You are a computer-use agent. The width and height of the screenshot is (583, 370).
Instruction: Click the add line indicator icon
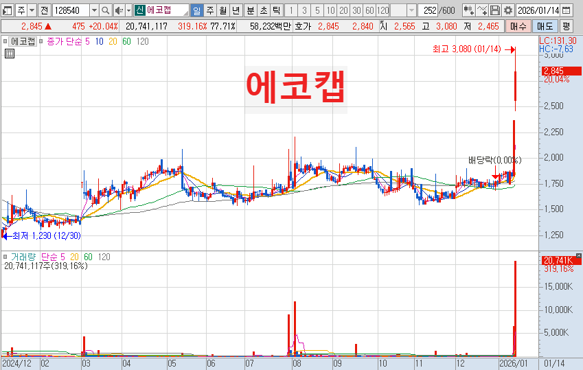click(x=482, y=10)
